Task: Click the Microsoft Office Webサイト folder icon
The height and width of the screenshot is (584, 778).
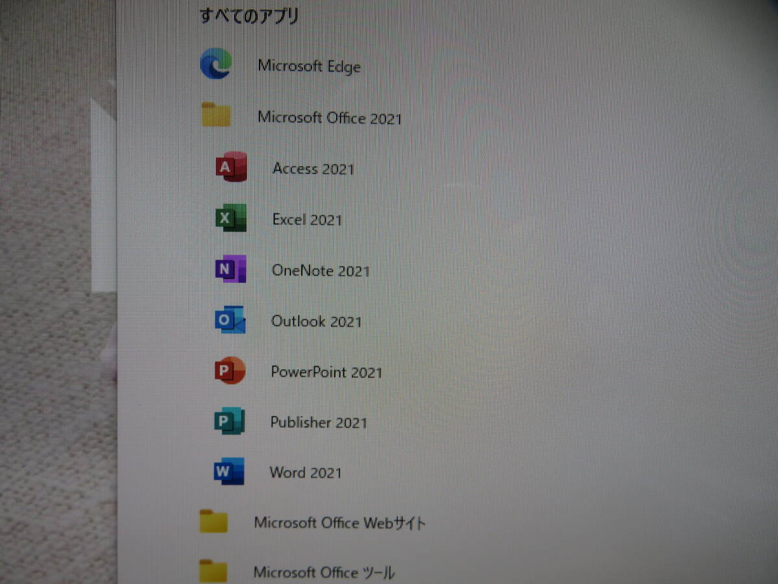Action: pyautogui.click(x=213, y=521)
